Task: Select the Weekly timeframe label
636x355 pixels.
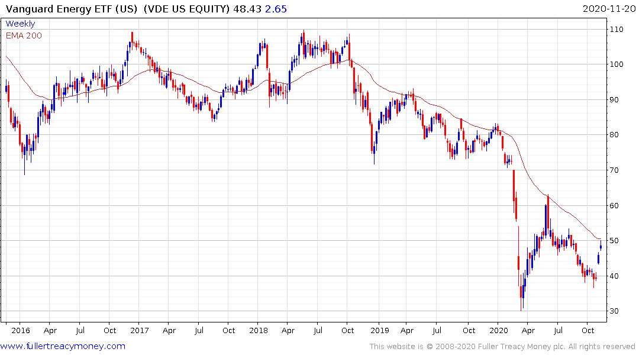Action: click(20, 24)
